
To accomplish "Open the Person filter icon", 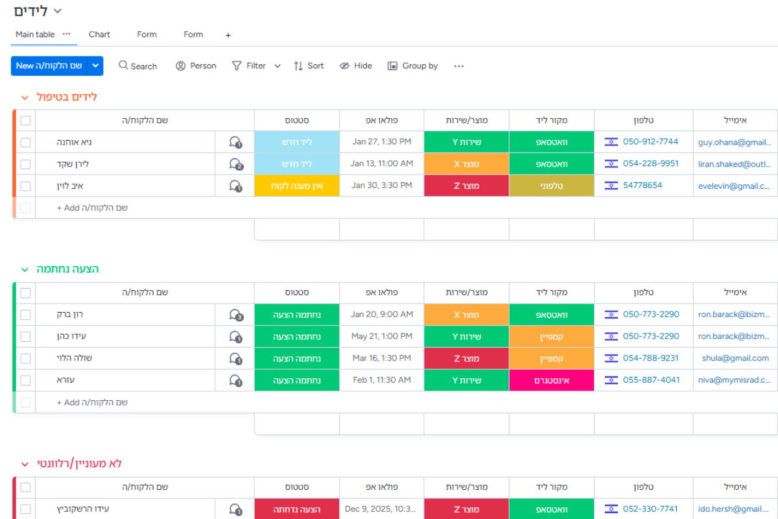I will tap(181, 66).
